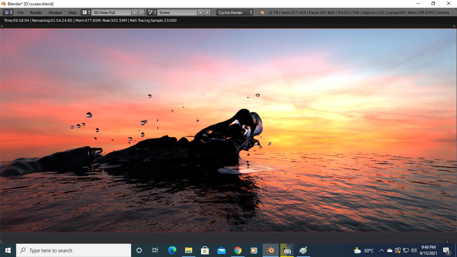Image resolution: width=457 pixels, height=257 pixels.
Task: Switch to the Blender taskbar icon
Action: pyautogui.click(x=270, y=250)
